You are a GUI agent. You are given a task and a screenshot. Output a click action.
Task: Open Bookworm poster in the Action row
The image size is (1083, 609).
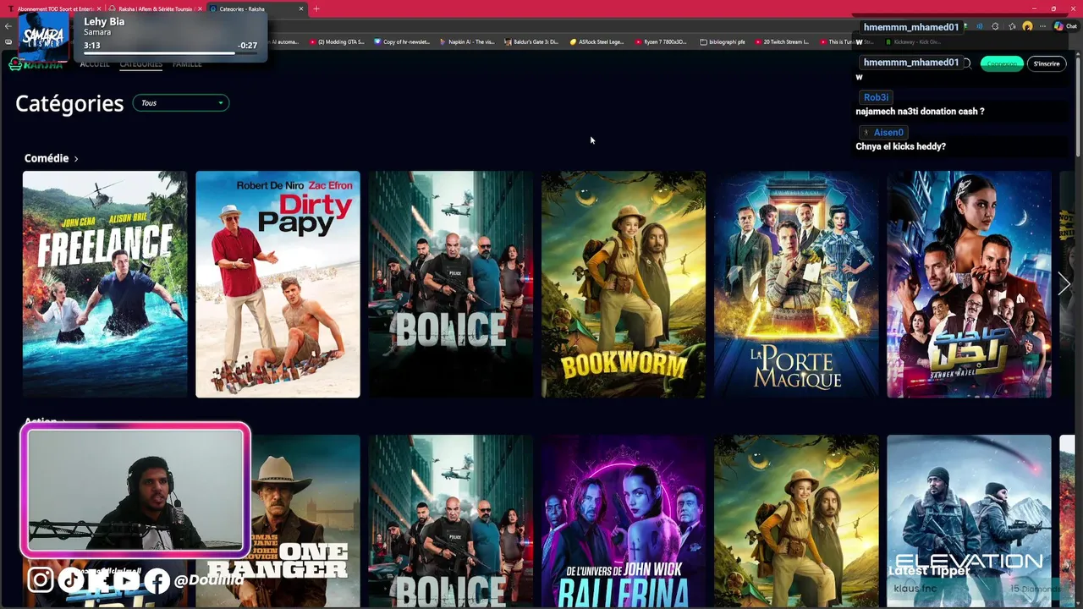coord(796,521)
